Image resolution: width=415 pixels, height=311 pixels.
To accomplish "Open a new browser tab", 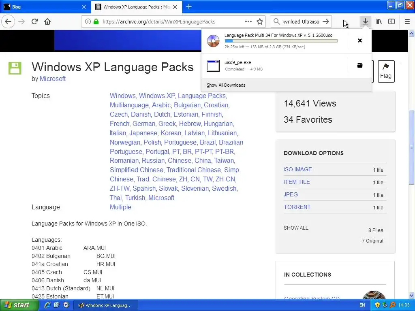I will pyautogui.click(x=189, y=6).
